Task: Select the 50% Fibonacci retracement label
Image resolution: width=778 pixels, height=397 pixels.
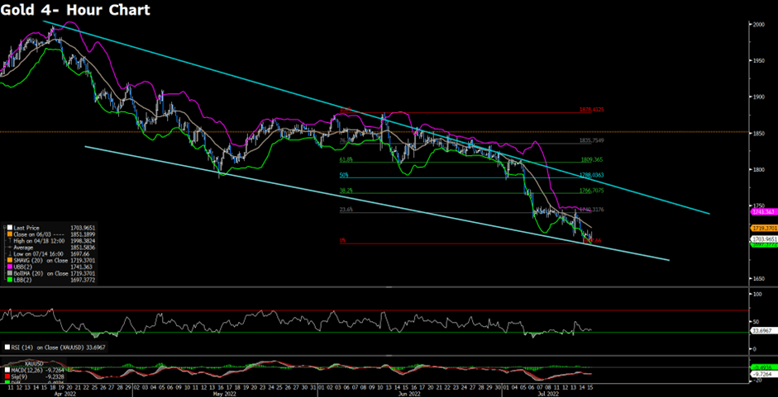Action: click(343, 175)
